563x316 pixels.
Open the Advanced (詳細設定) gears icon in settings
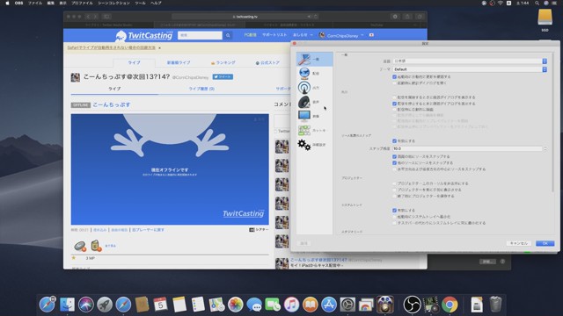tap(304, 145)
